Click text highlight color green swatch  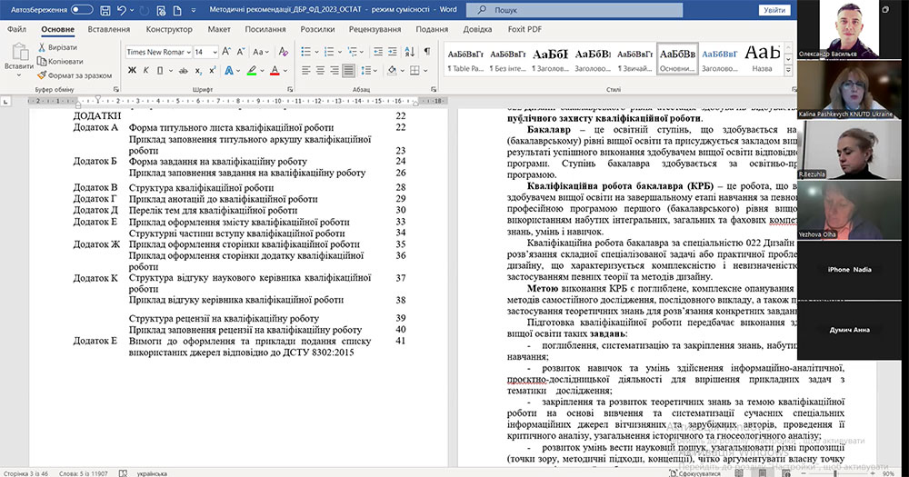coord(252,71)
